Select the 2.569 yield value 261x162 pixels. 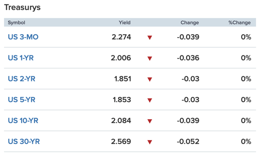[x=121, y=142]
